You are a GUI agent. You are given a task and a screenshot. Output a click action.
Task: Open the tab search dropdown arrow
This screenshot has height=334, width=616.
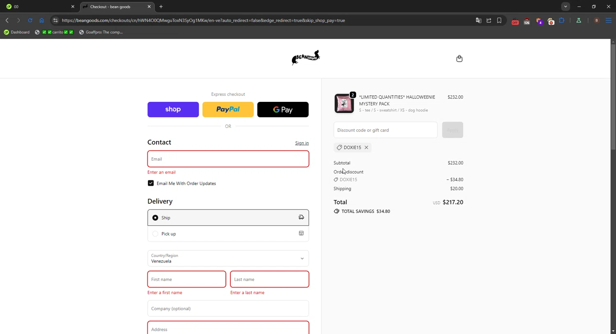point(565,7)
